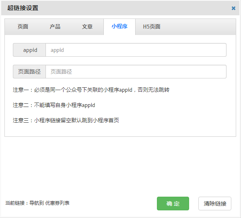
Task: Switch to the H5页面 tab
Action: coord(152,27)
